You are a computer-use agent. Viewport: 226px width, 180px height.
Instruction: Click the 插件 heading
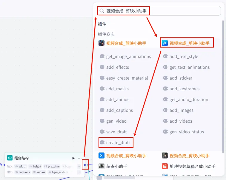pos(102,24)
